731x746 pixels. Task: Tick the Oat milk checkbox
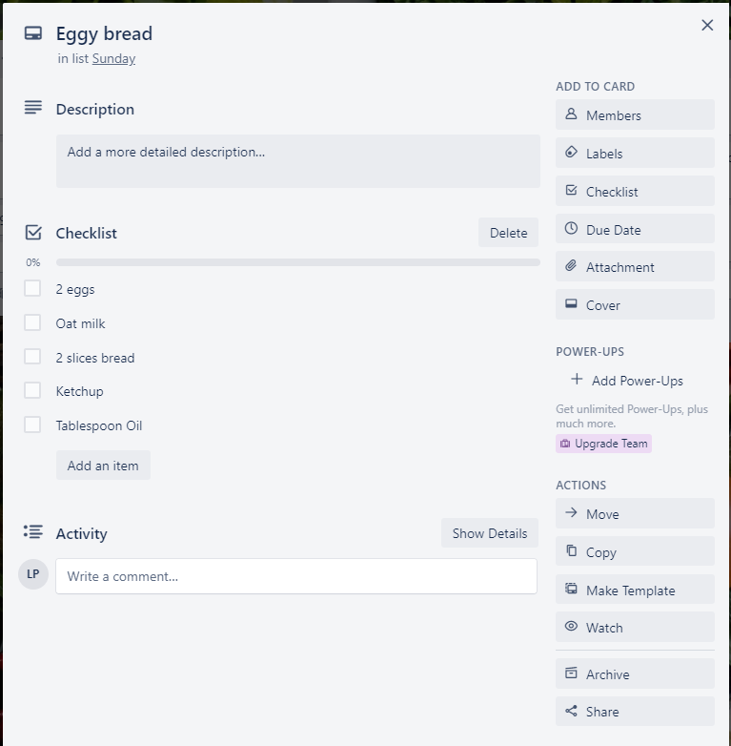pyautogui.click(x=32, y=322)
